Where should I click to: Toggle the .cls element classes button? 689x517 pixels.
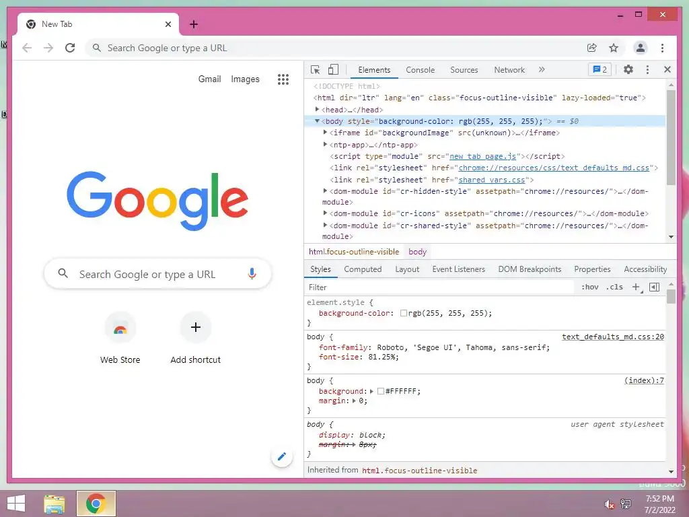coord(614,287)
